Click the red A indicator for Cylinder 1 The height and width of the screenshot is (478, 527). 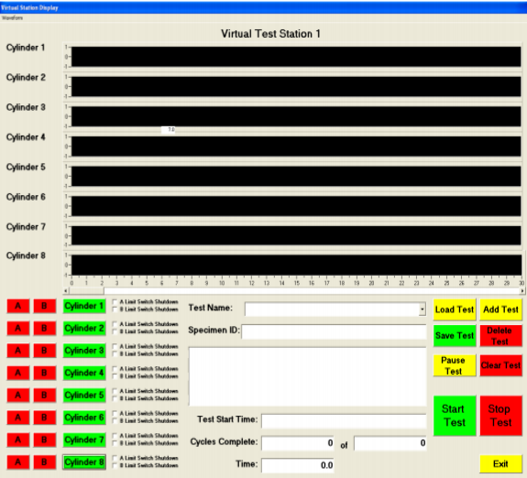18,306
